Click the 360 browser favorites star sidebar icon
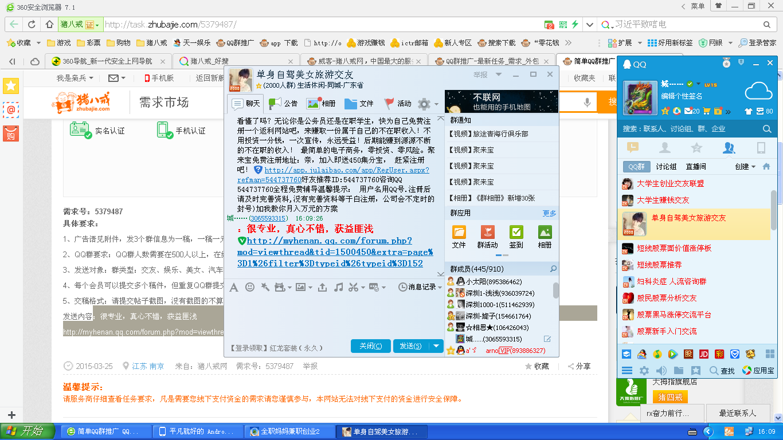This screenshot has width=783, height=440. [11, 86]
